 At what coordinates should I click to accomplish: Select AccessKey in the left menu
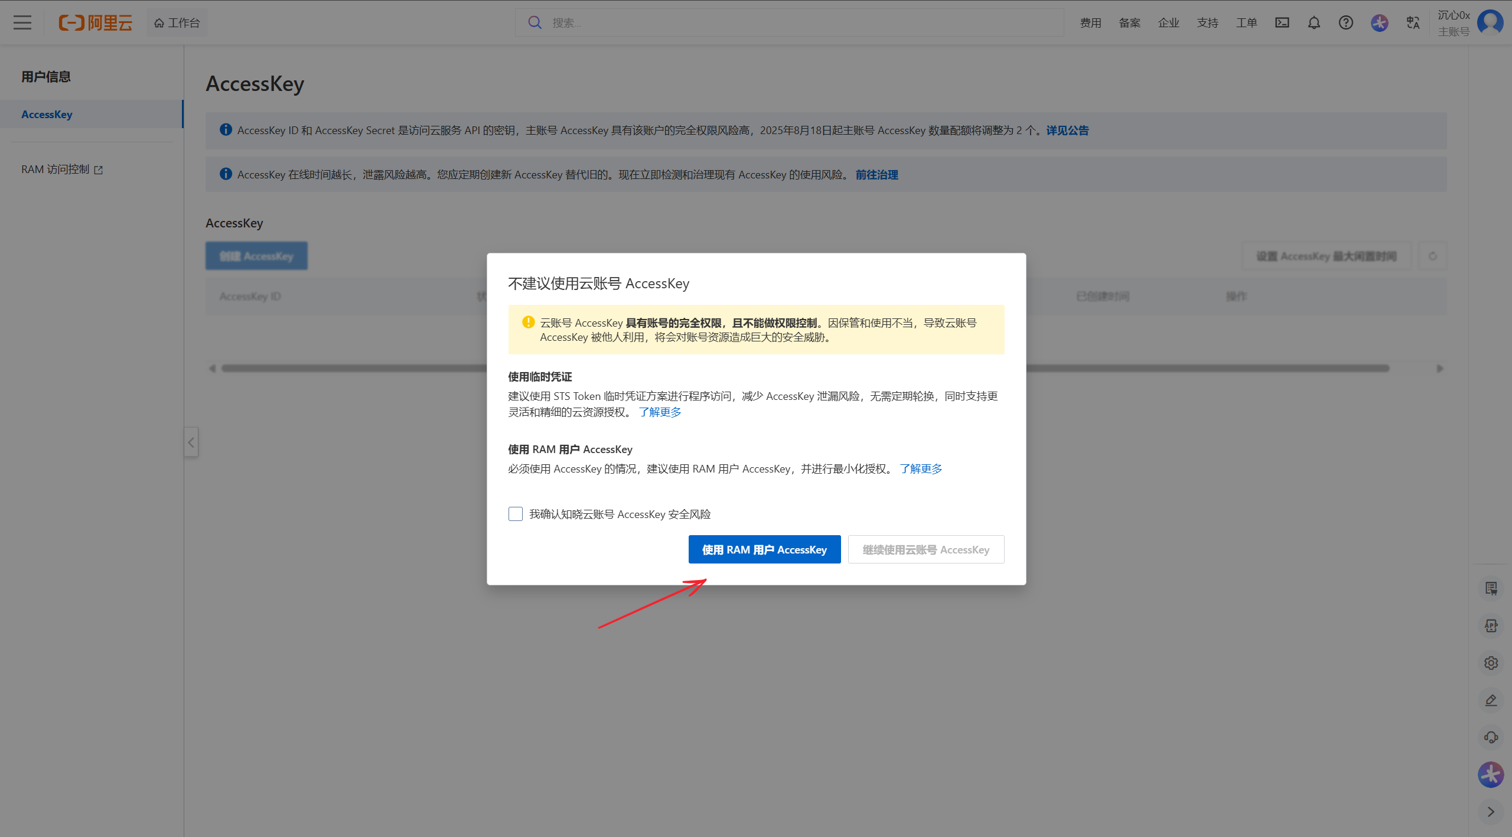pyautogui.click(x=47, y=115)
